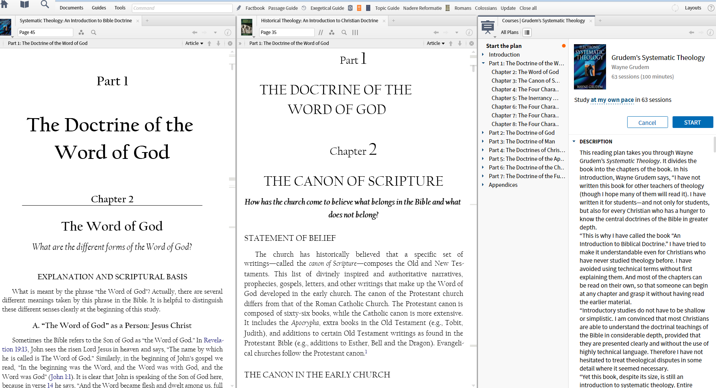Click the sync status icon beside Layouts
716x388 pixels.
pyautogui.click(x=675, y=8)
